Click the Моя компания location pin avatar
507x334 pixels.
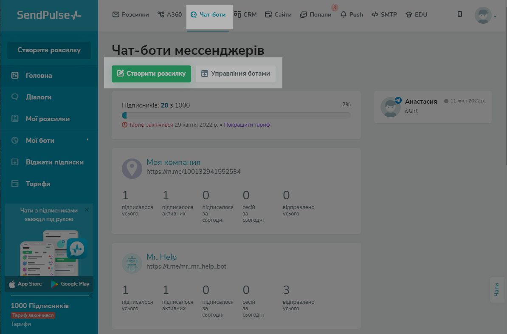point(132,169)
